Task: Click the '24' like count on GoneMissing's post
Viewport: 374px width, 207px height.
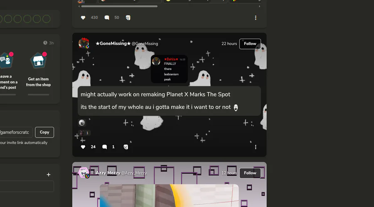Action: 93,147
